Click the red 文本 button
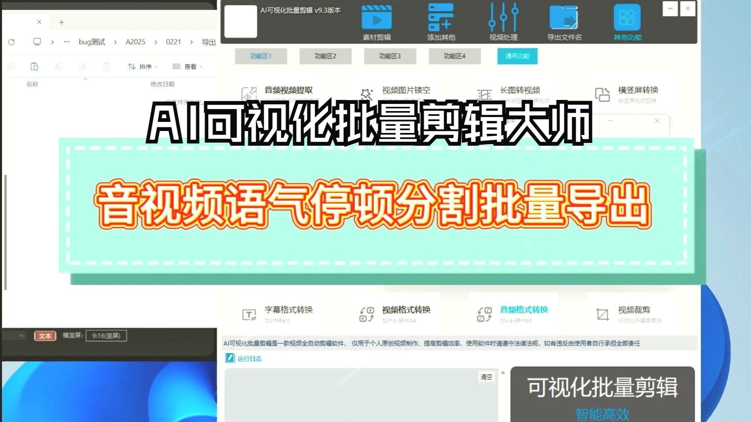 pyautogui.click(x=45, y=336)
